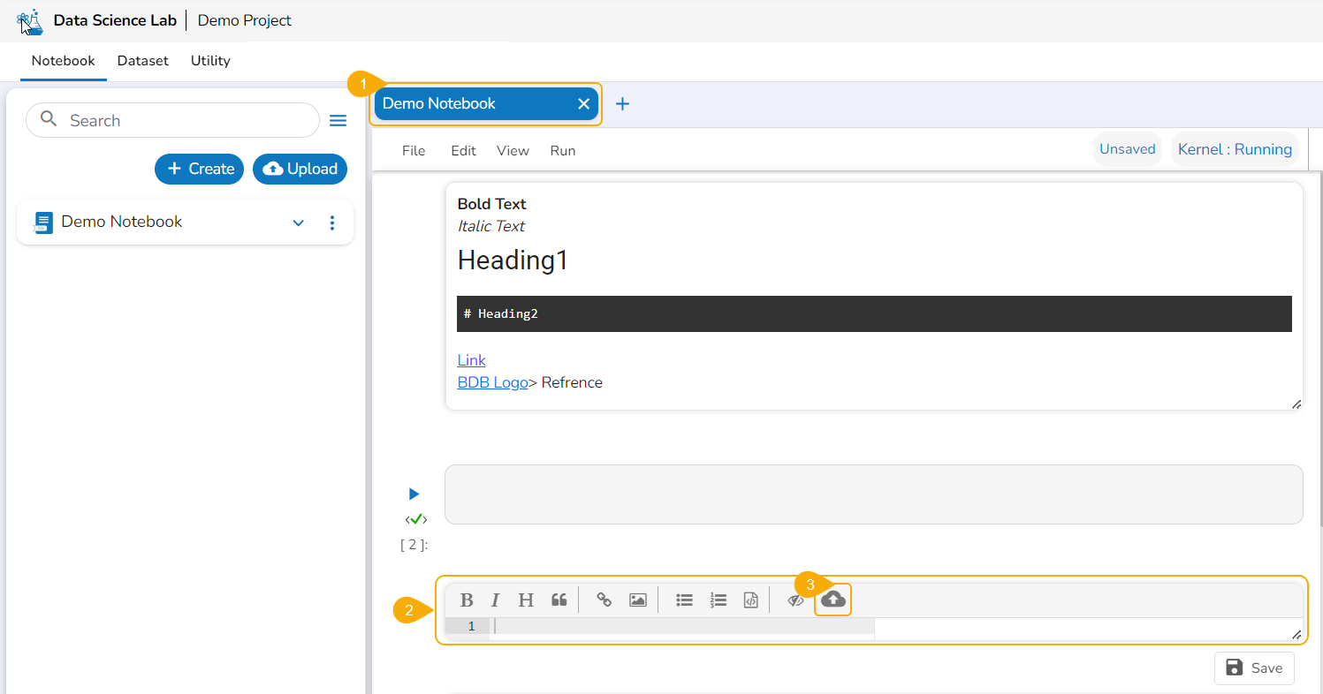The image size is (1323, 694).
Task: Follow the 'Link' hyperlink in markdown cell
Action: (x=471, y=360)
